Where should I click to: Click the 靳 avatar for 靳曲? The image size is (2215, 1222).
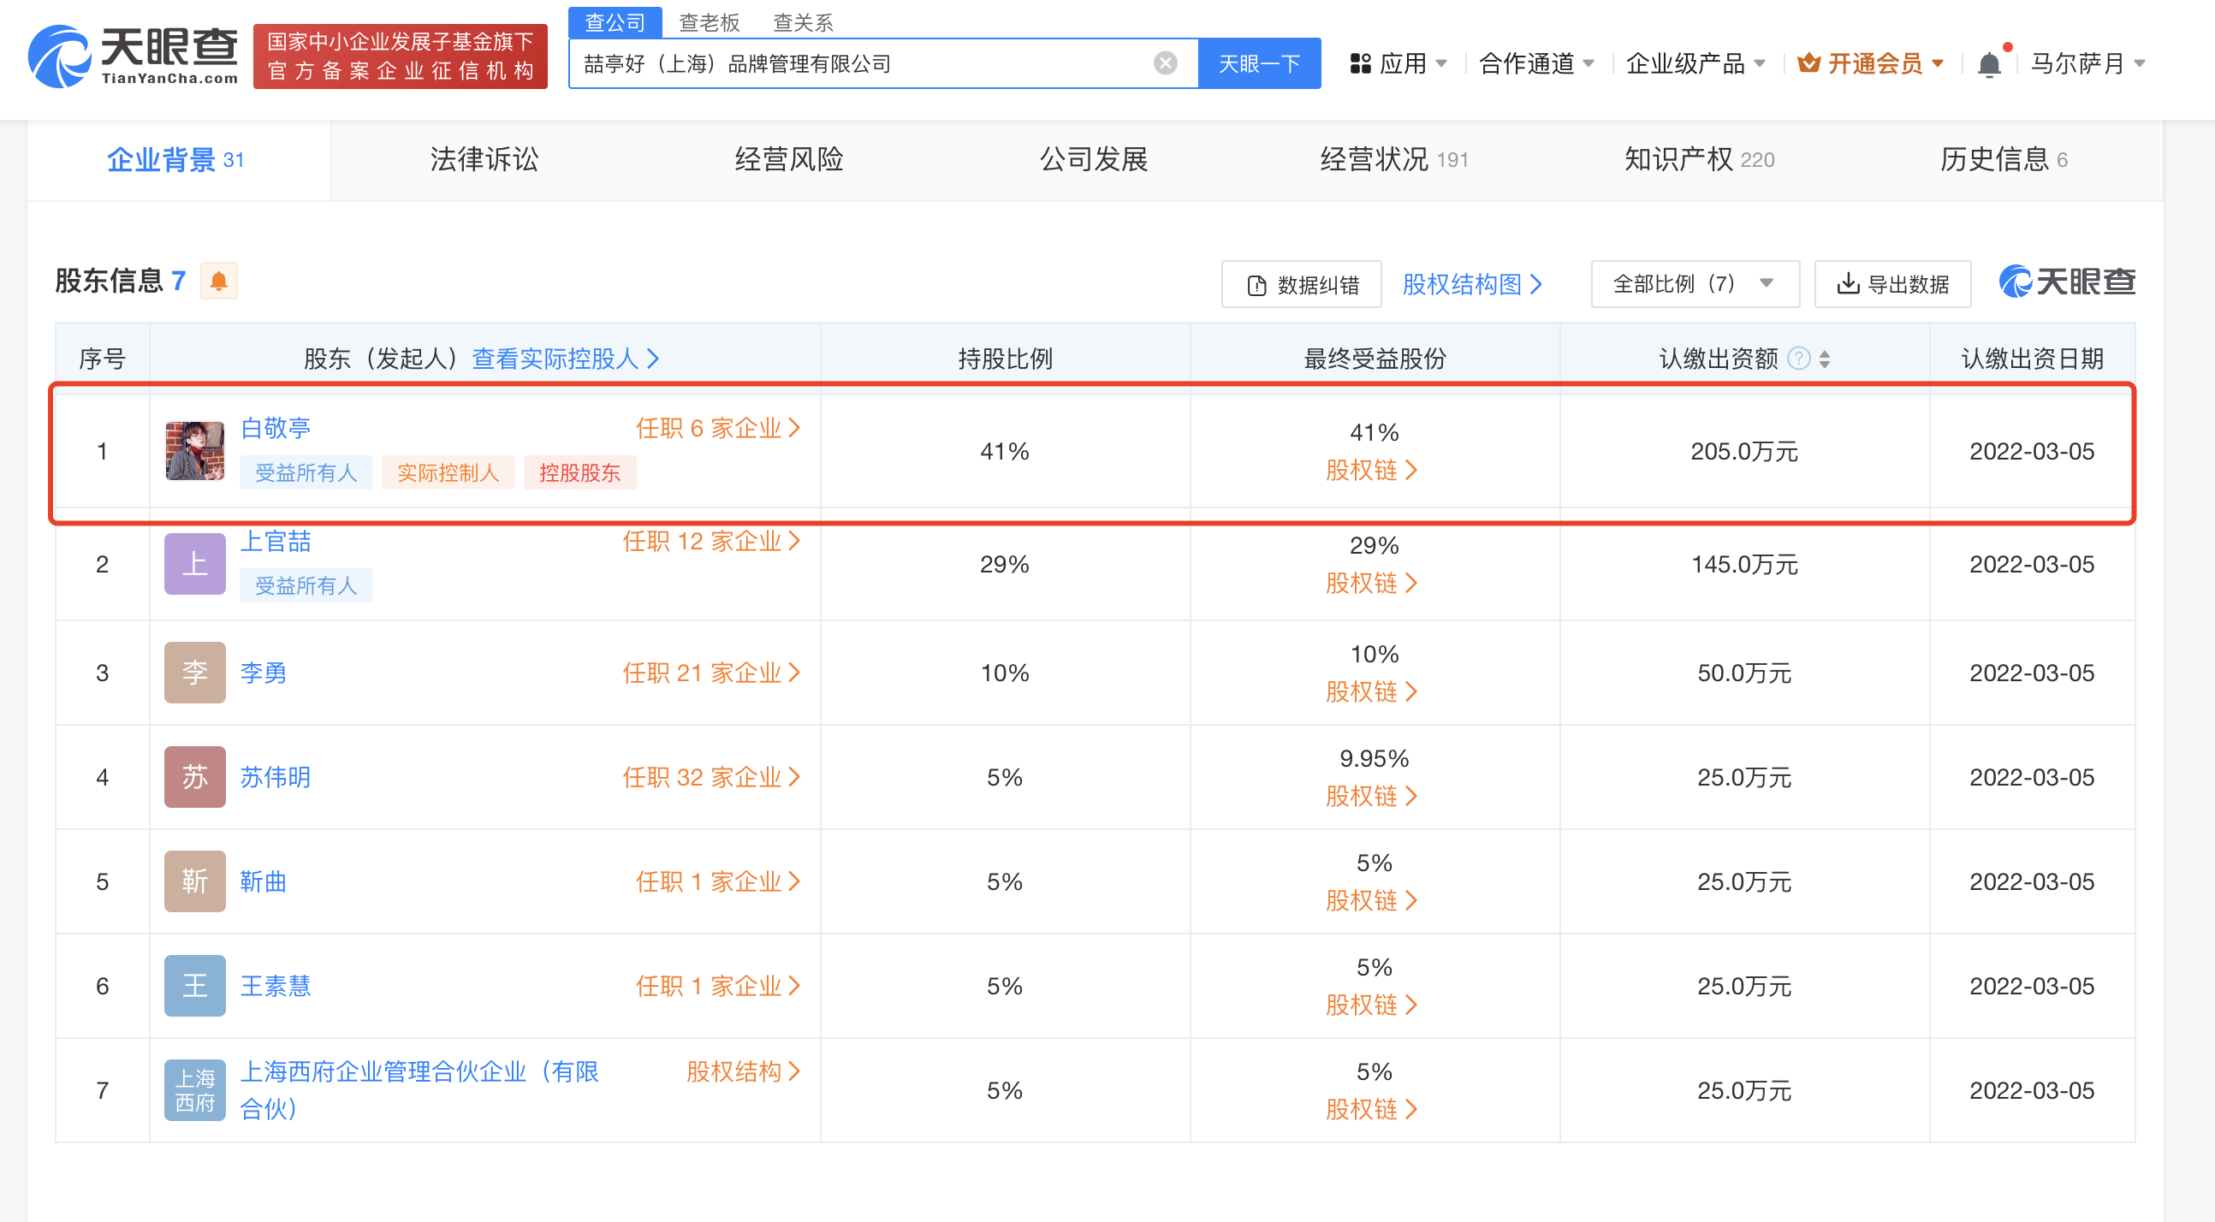(195, 881)
